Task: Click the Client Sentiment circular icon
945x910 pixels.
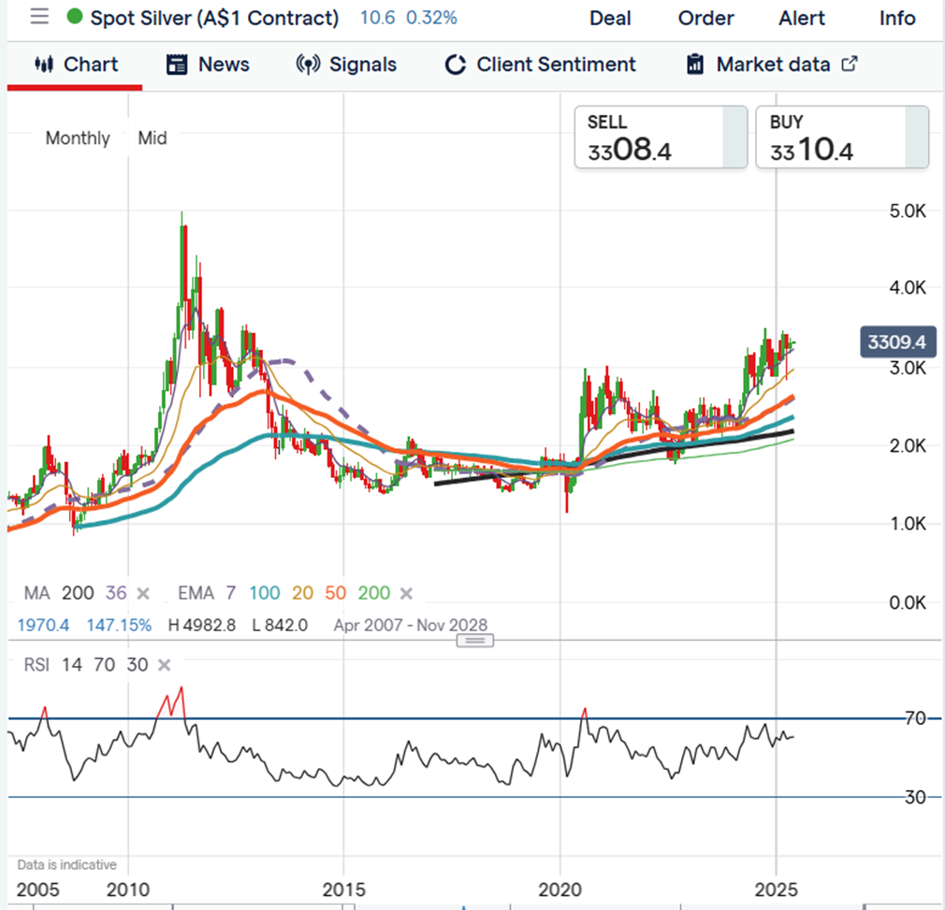Action: (x=456, y=65)
